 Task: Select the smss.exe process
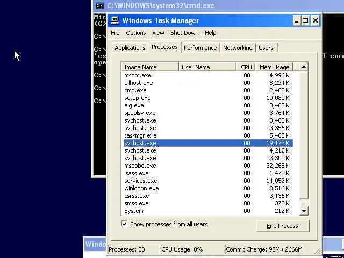coord(207,203)
